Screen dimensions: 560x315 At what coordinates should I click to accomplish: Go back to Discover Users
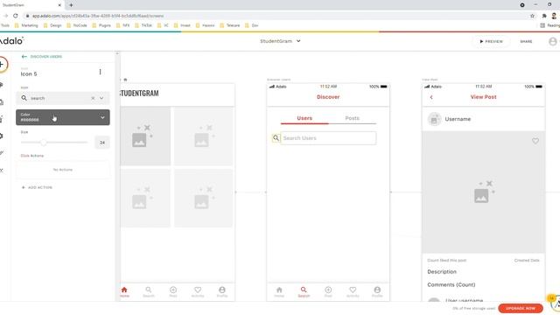click(x=41, y=57)
